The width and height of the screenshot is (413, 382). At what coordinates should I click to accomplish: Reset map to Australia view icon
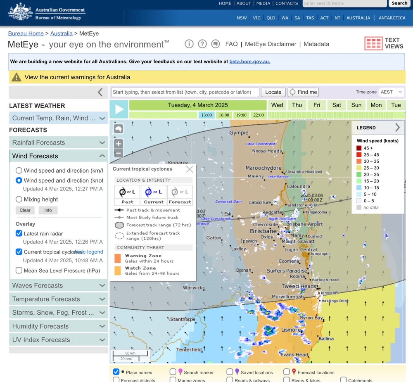119,129
